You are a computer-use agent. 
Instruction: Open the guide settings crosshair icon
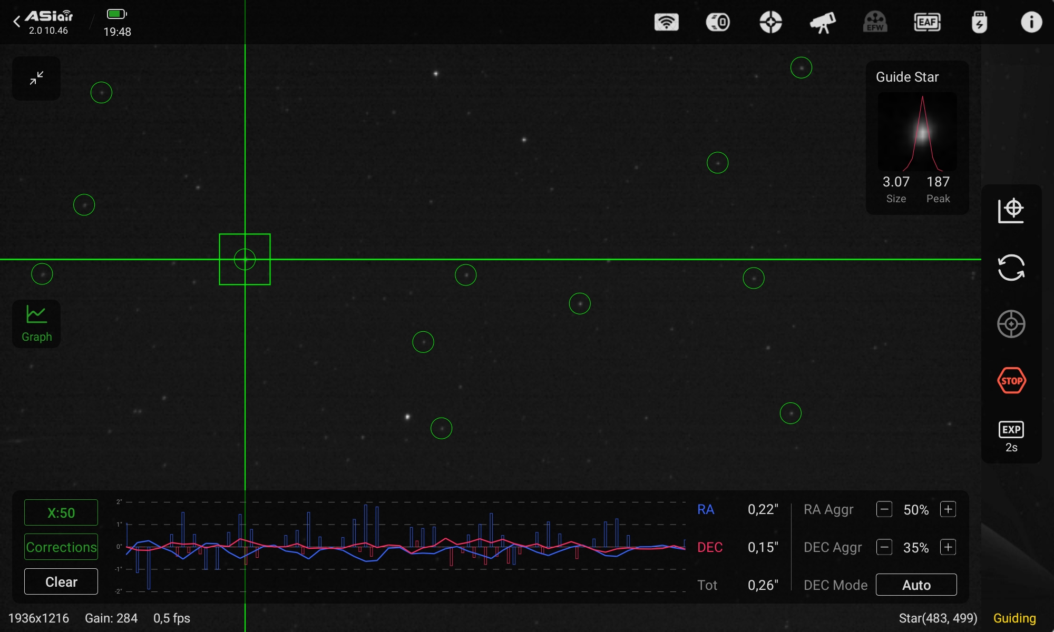tap(770, 22)
